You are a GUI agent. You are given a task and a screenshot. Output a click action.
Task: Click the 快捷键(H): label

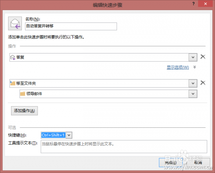click(x=17, y=135)
